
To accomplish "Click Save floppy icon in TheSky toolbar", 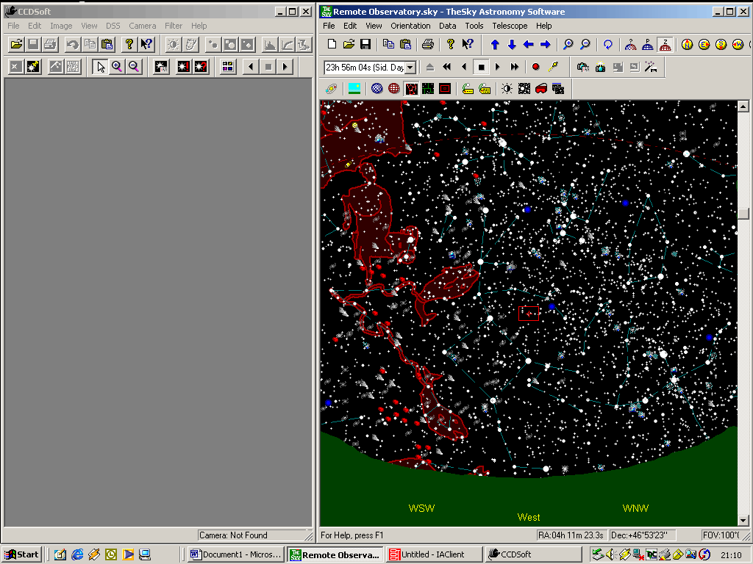I will 365,45.
